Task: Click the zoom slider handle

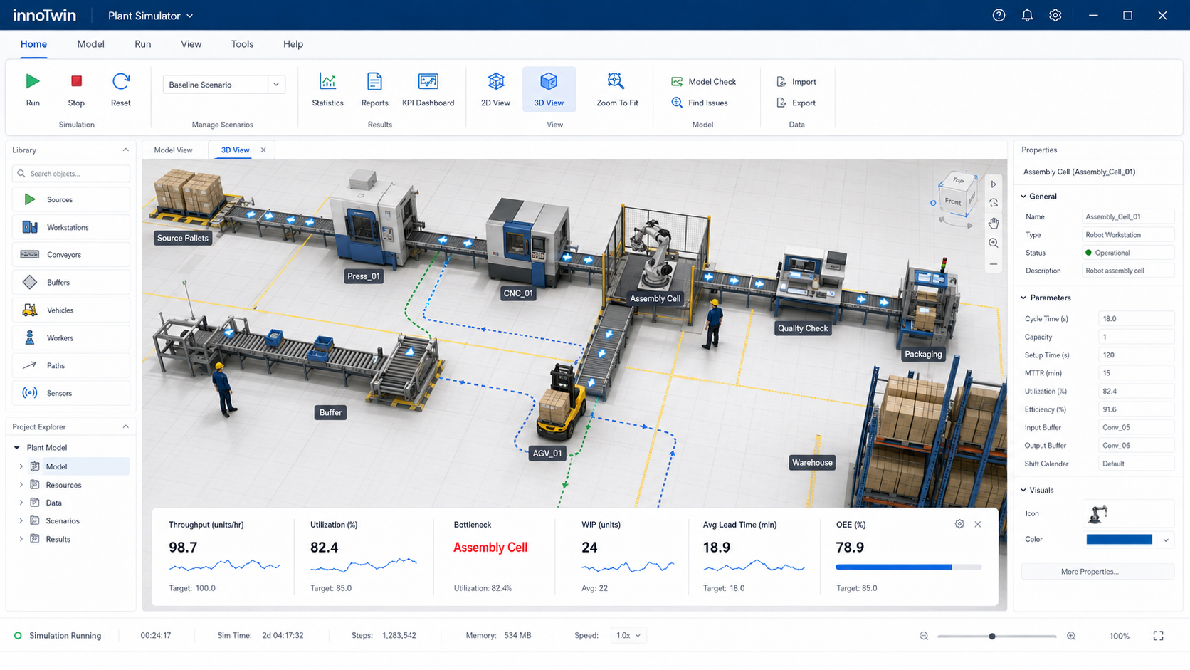Action: 992,636
